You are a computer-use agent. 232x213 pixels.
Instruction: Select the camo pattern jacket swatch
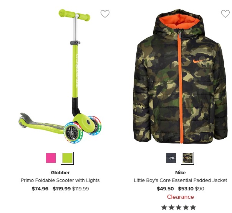[x=187, y=158]
